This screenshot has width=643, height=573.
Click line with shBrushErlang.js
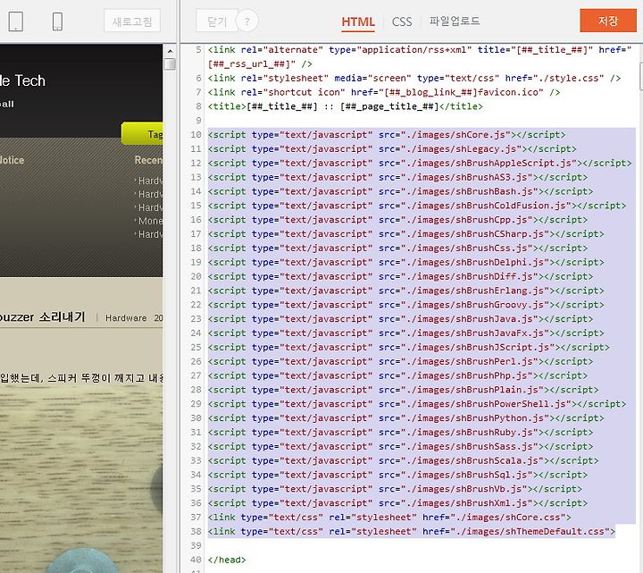pos(405,291)
